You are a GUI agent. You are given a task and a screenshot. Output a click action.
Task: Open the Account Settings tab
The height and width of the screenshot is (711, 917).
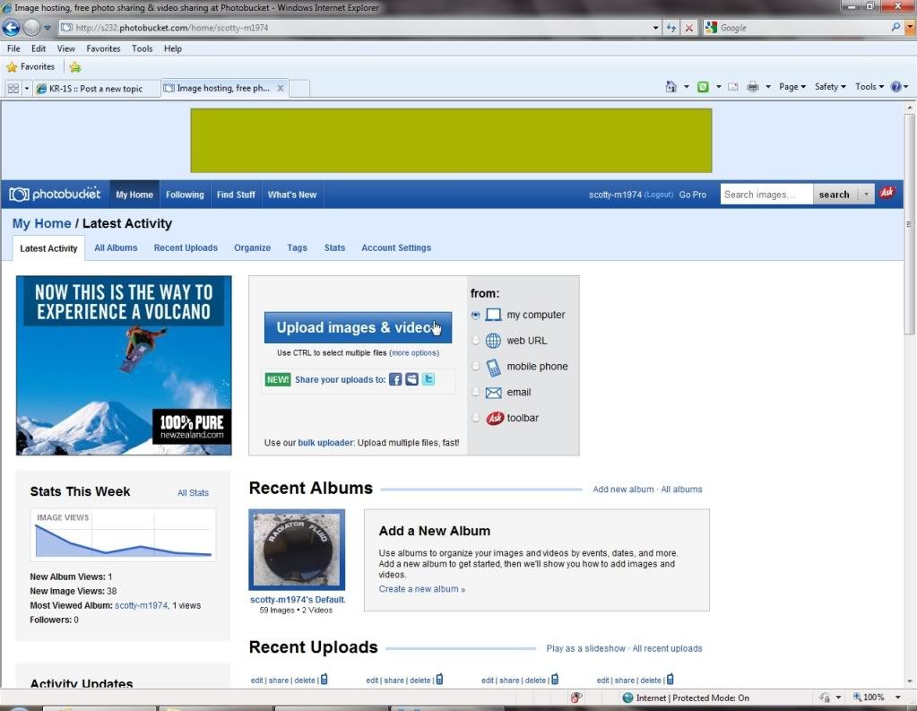click(396, 248)
